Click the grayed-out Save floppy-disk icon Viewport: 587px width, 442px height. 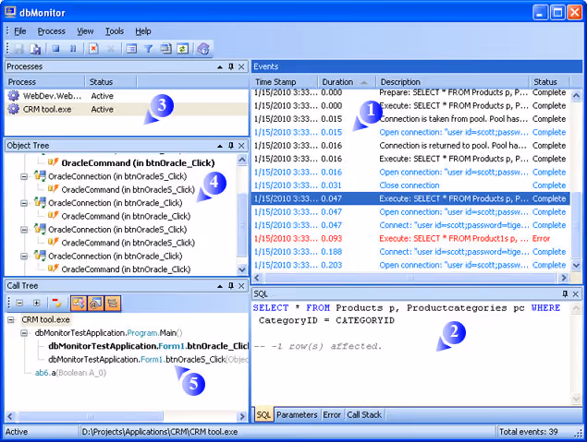18,49
